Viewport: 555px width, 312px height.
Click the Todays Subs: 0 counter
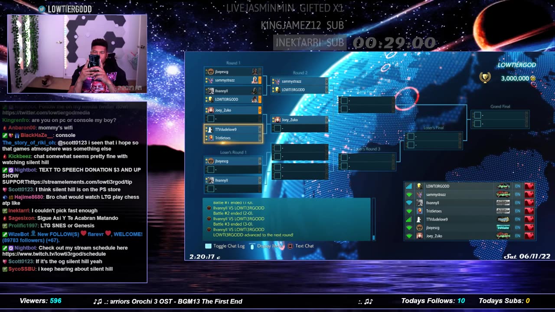tap(504, 301)
